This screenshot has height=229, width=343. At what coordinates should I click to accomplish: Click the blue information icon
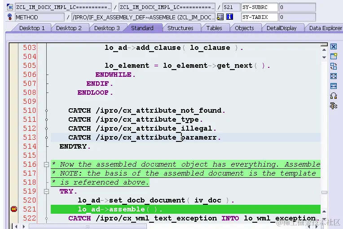pos(229,17)
